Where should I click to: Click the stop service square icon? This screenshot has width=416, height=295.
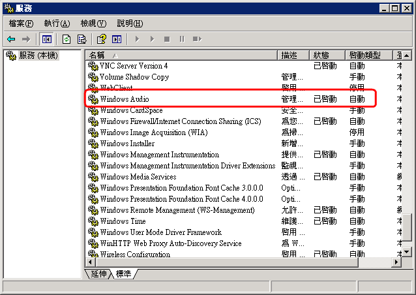167,39
